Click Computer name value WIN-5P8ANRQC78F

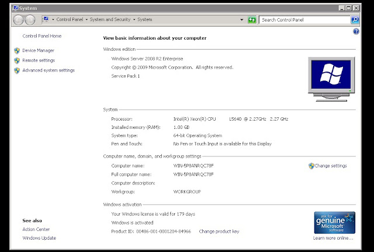(x=193, y=166)
